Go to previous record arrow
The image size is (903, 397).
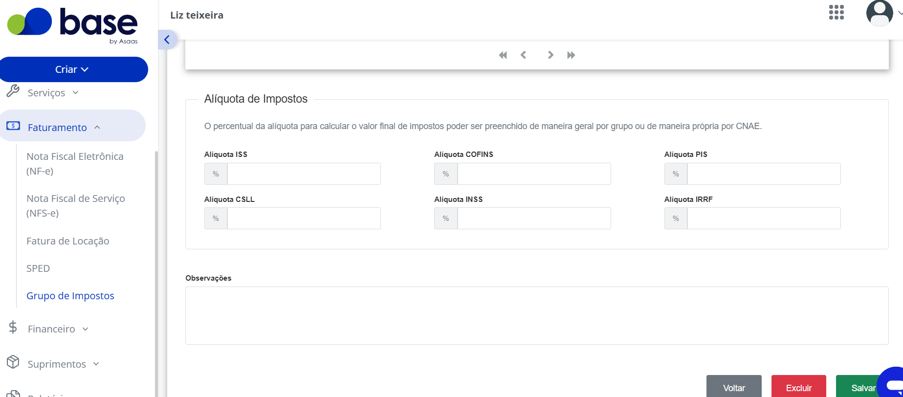pyautogui.click(x=523, y=55)
